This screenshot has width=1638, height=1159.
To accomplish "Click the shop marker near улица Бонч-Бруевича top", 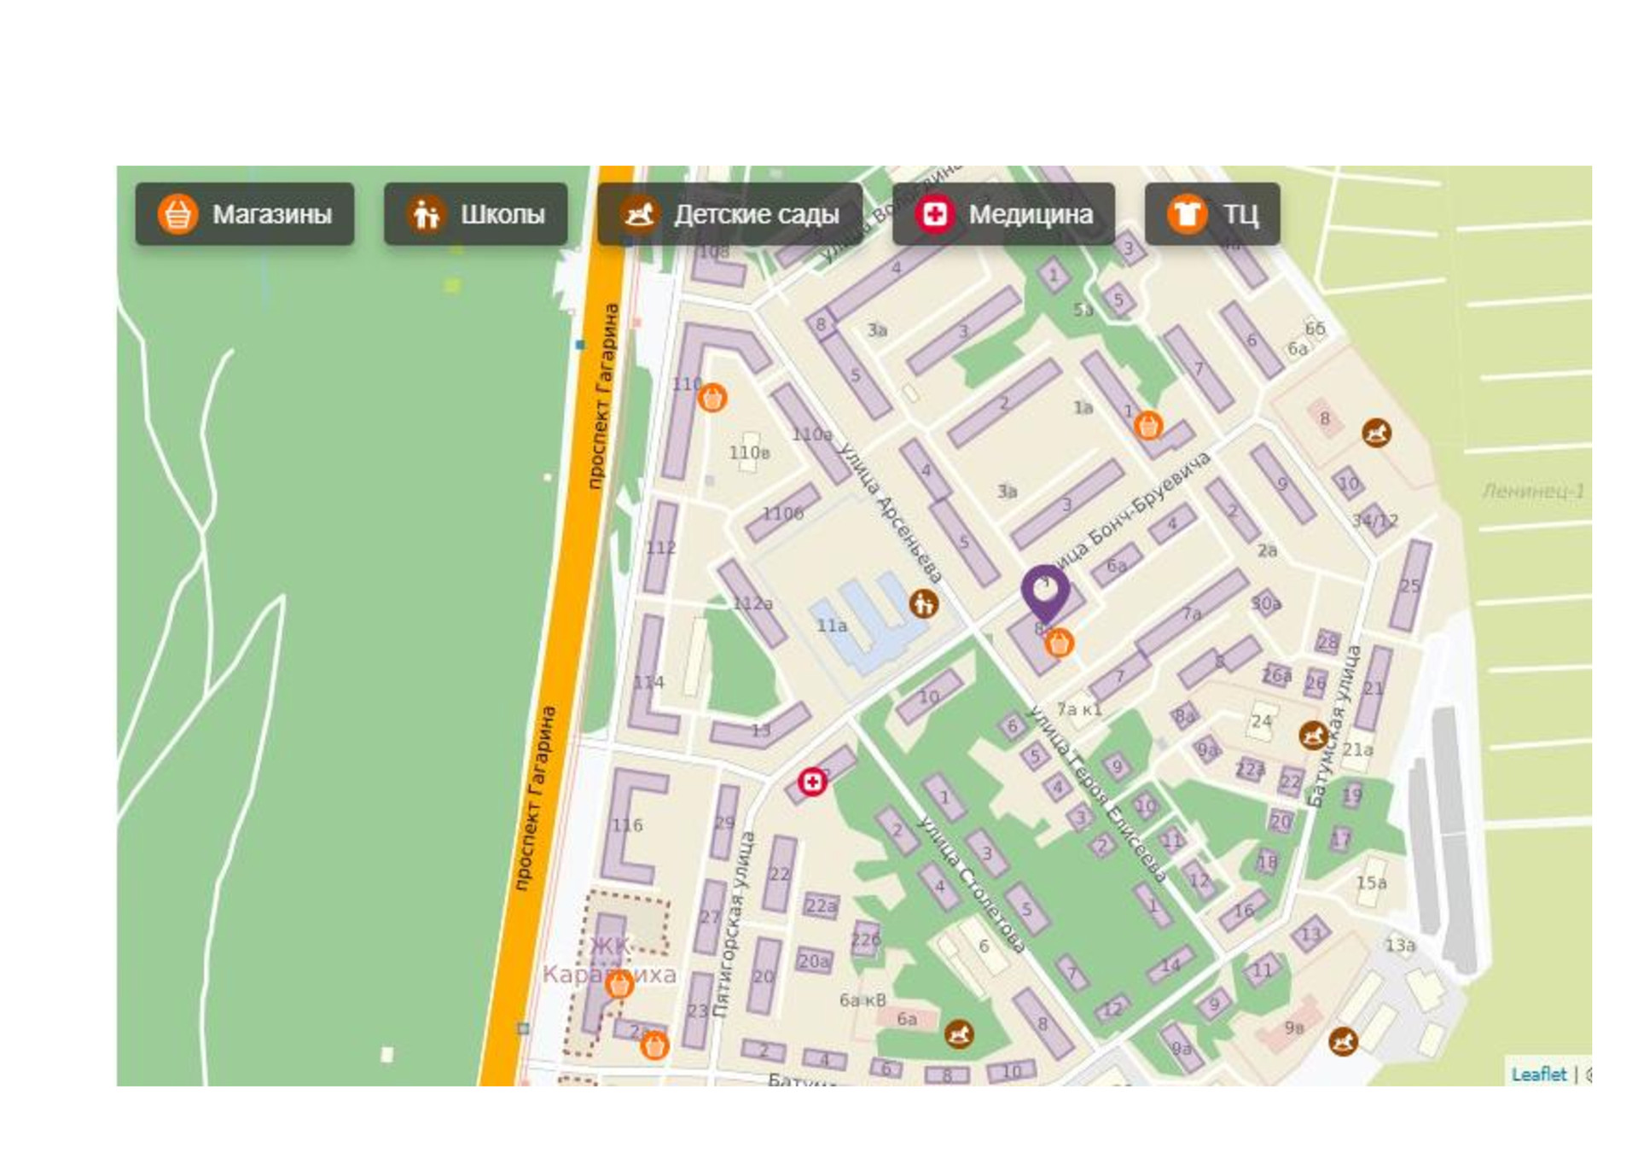I will (x=1148, y=425).
